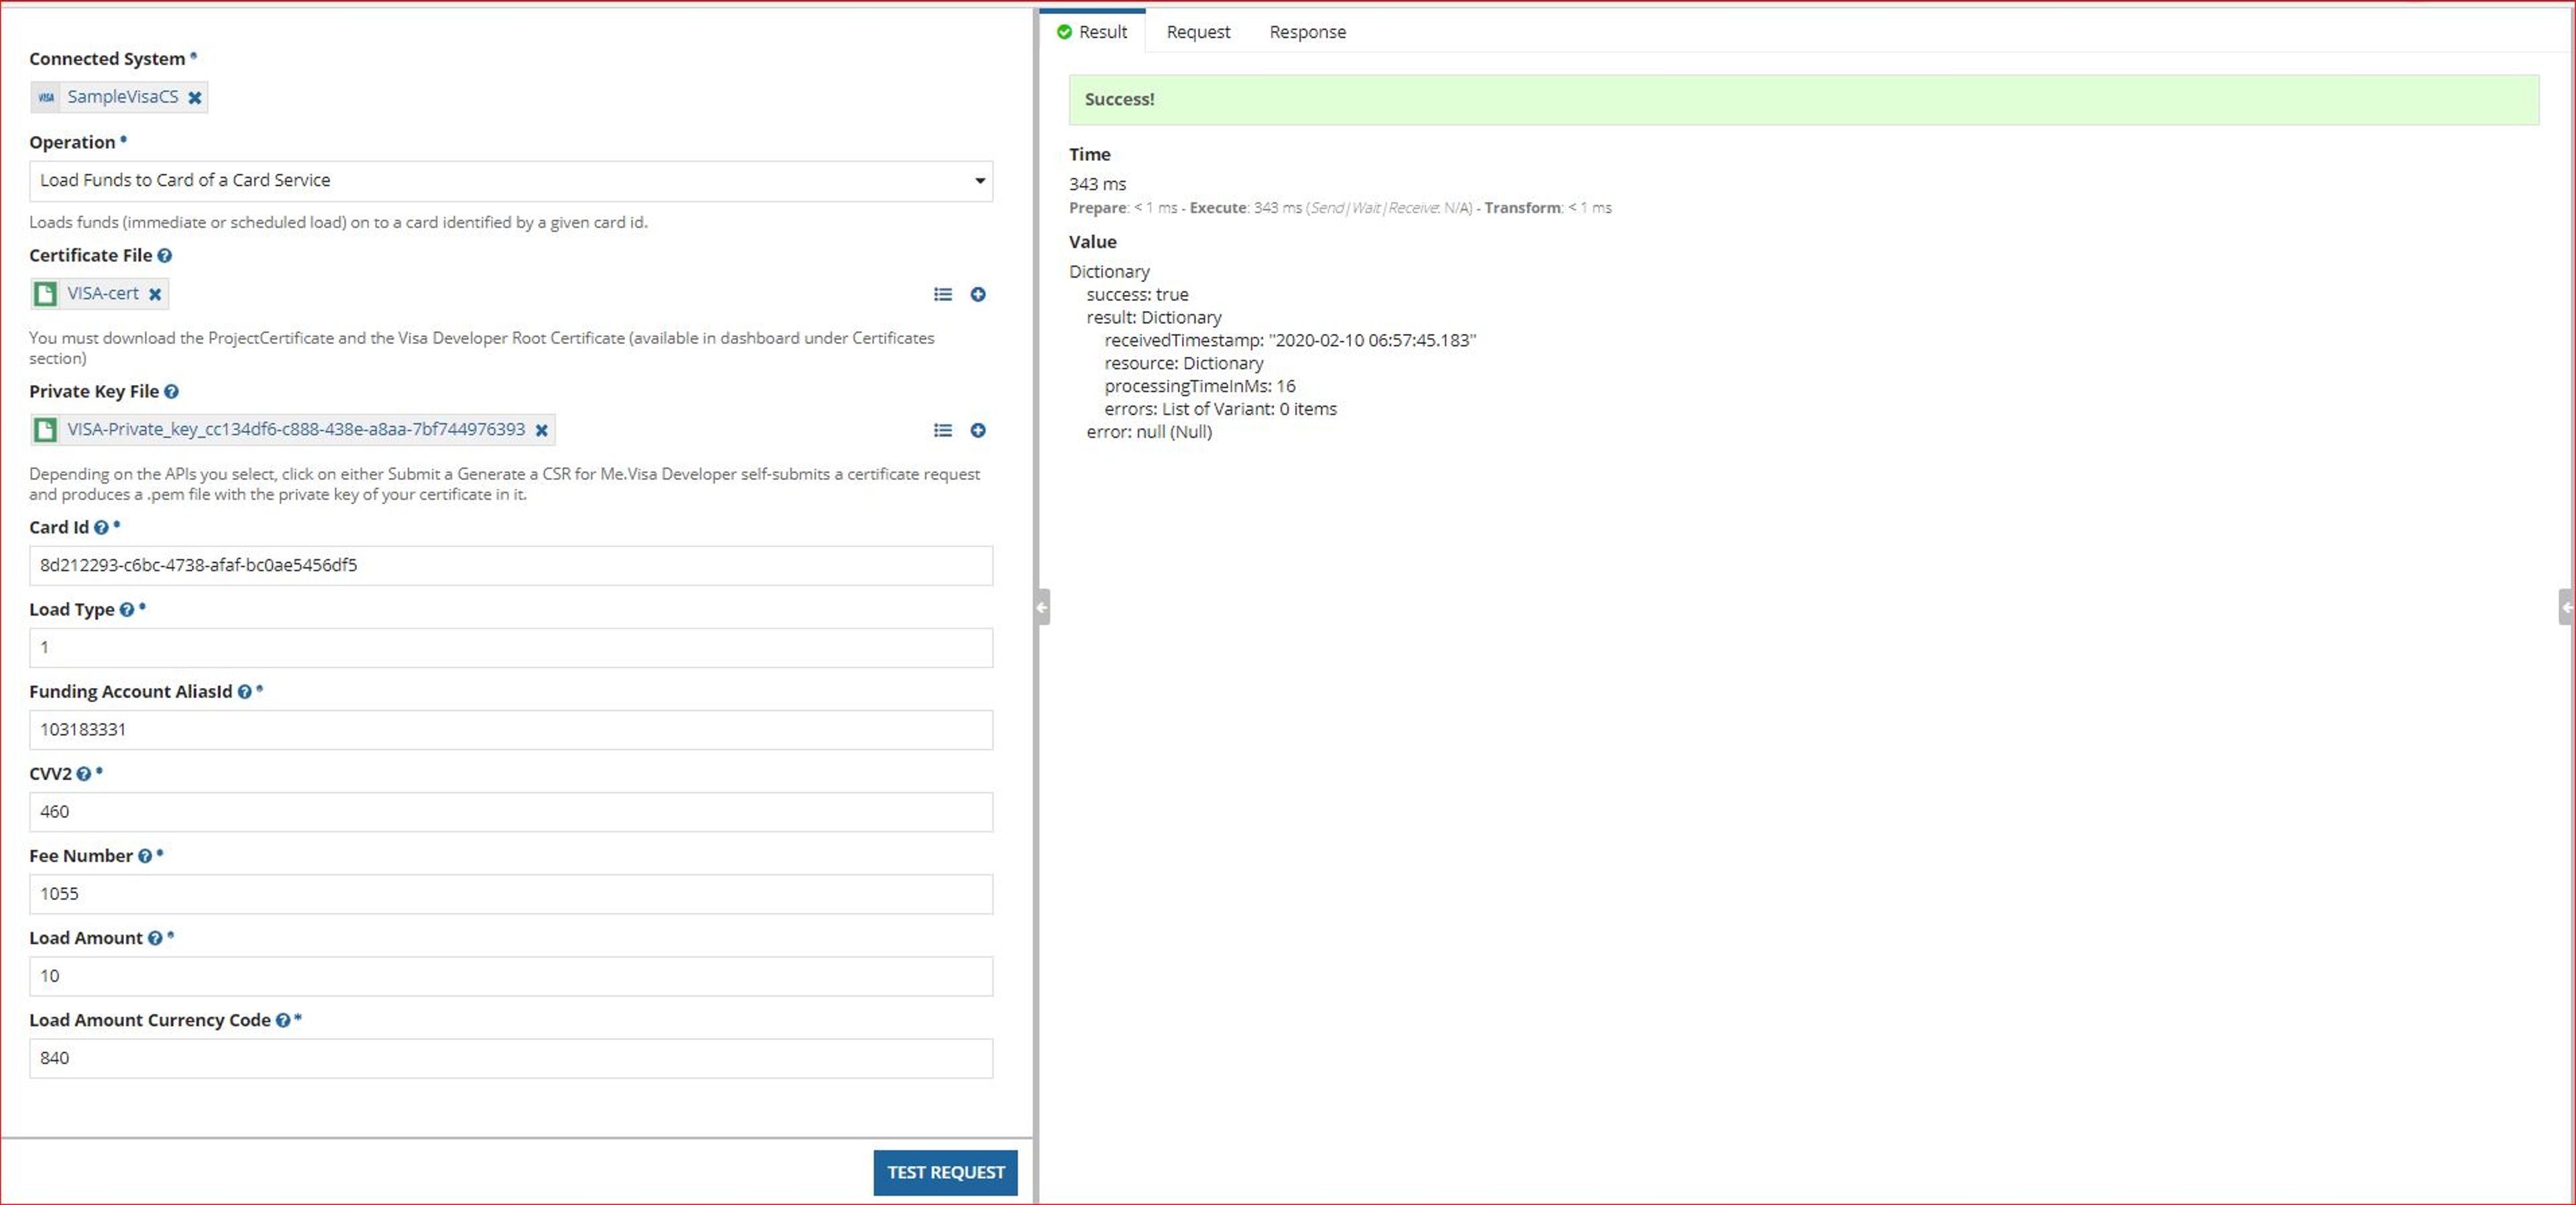Show CVV2 help icon
Image resolution: width=2576 pixels, height=1205 pixels.
point(84,774)
